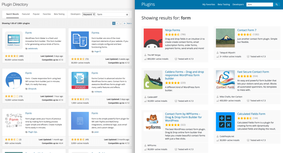Click author icon beside CodePeople.net
The width and height of the screenshot is (283, 153).
pos(218,136)
